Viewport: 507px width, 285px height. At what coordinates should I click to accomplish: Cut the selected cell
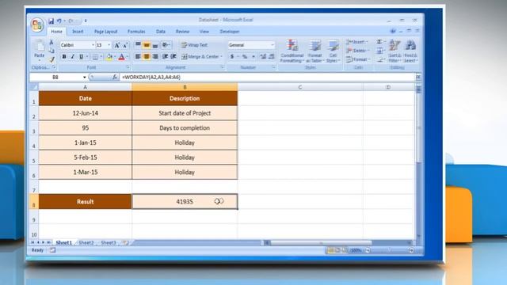coord(51,42)
